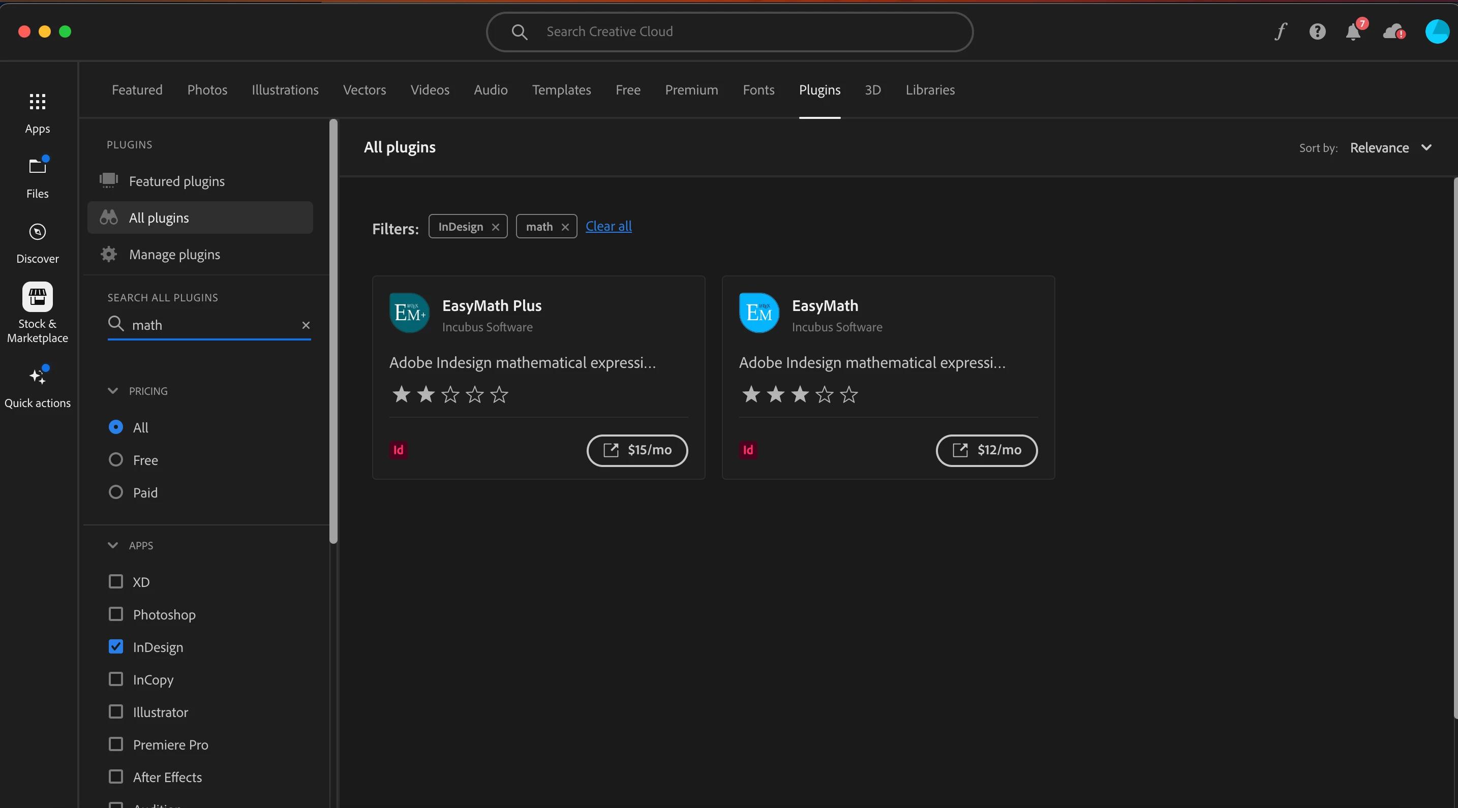This screenshot has height=808, width=1458.
Task: Uncheck the InDesign app checkbox
Action: pos(115,647)
